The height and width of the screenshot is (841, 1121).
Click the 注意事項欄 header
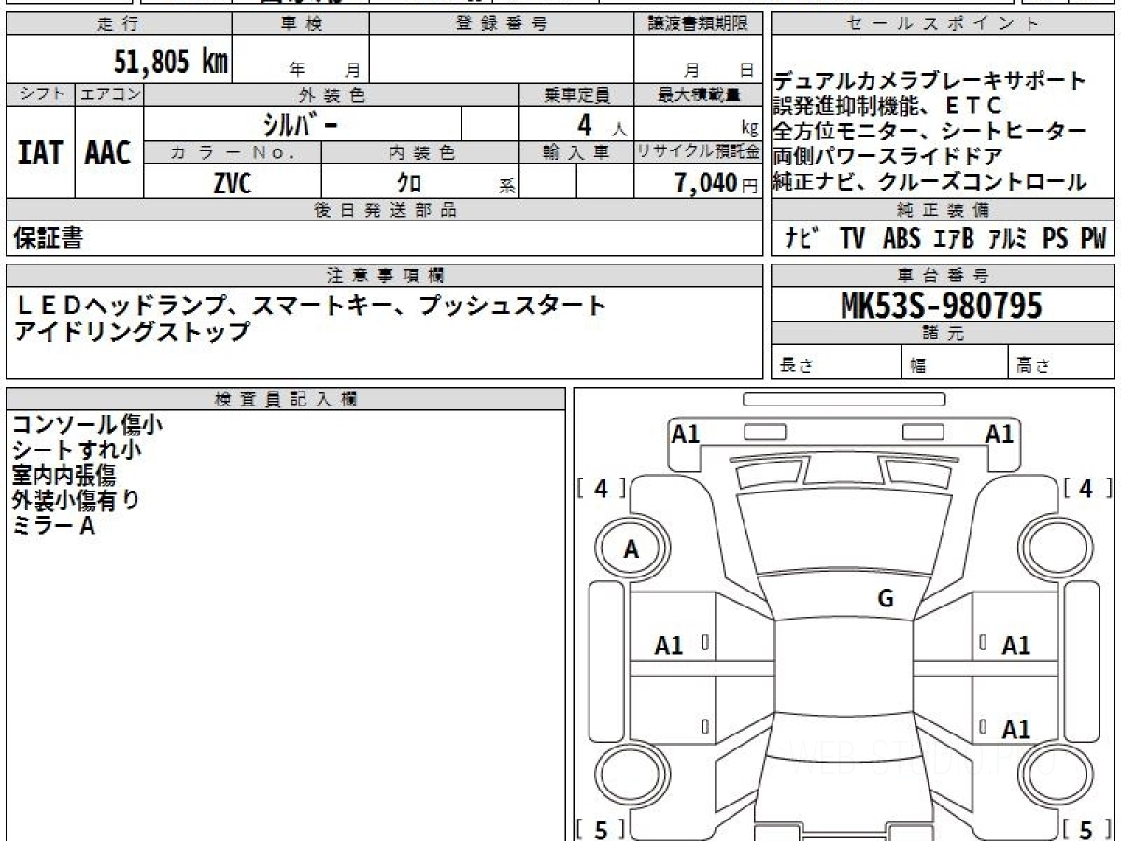385,276
